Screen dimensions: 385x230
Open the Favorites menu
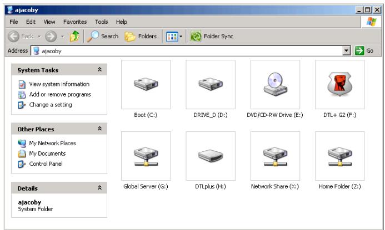tap(75, 22)
